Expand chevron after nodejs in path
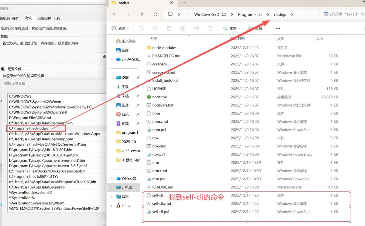 point(292,14)
